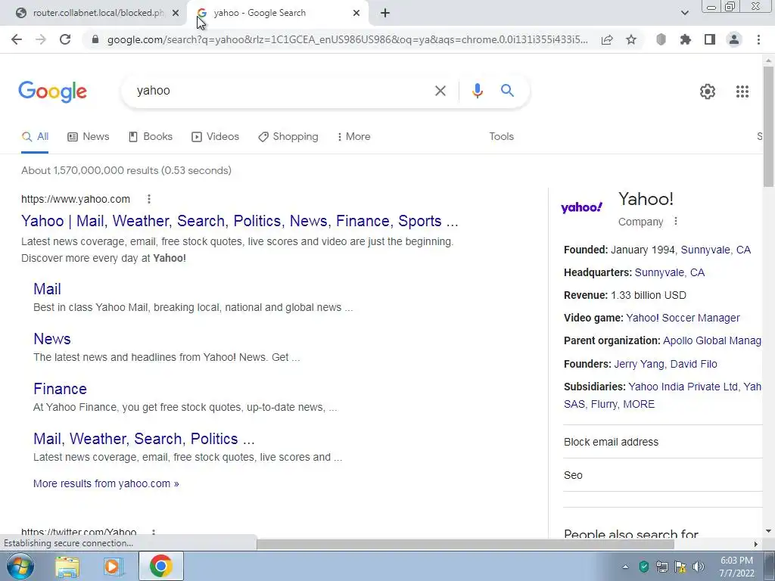Click MORE subsidiaries link
This screenshot has height=581, width=775.
click(x=639, y=404)
